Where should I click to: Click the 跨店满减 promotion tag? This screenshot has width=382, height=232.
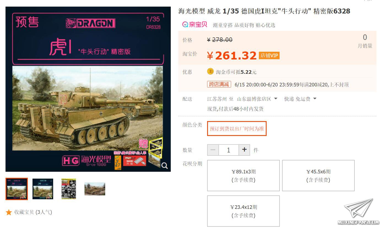click(x=219, y=84)
